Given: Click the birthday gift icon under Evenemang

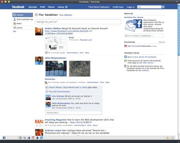Looking at the screenshot, I should coord(125,46).
